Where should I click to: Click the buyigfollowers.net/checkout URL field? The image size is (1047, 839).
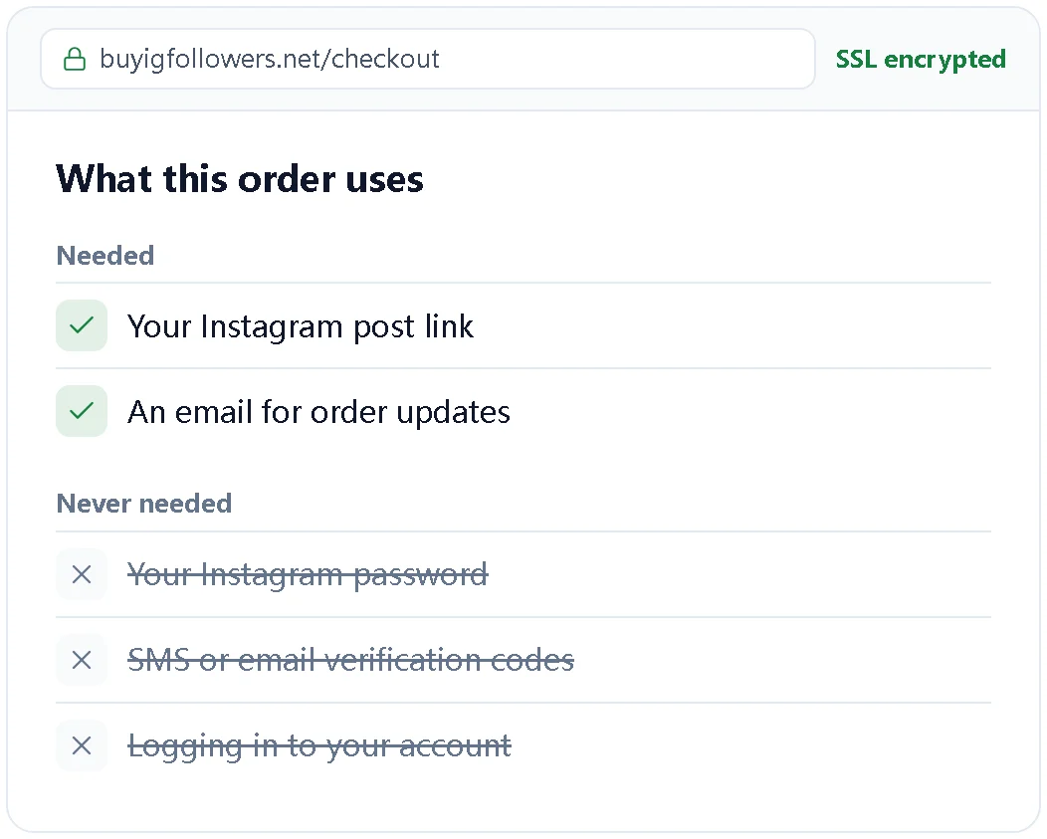point(427,59)
